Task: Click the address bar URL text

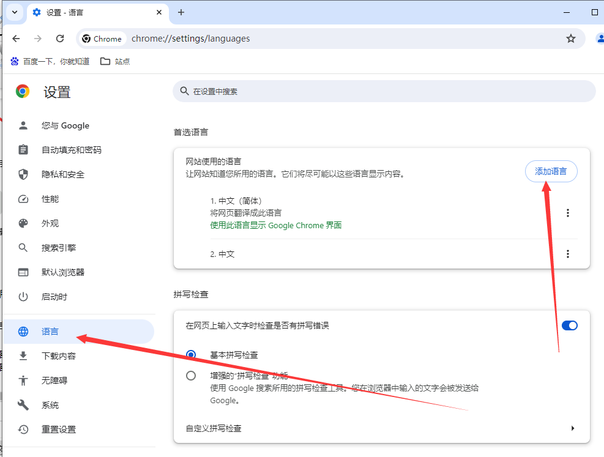Action: (191, 39)
